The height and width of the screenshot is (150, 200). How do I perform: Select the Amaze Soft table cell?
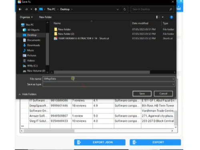39,116
